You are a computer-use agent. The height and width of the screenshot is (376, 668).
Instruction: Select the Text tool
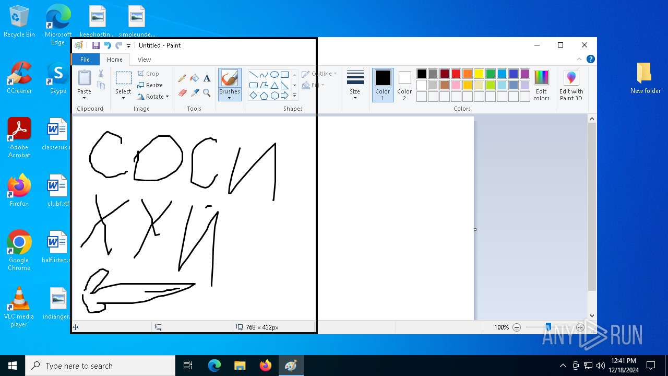click(207, 78)
